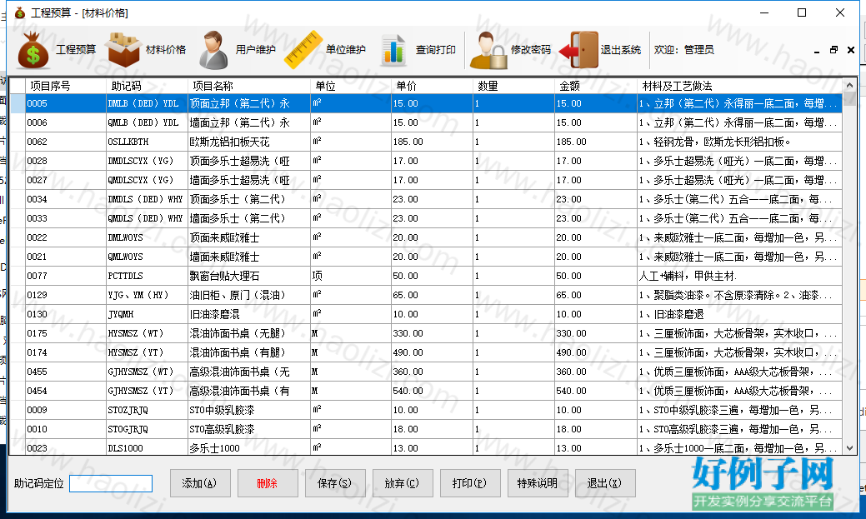Click the JYQMH code cell
Image resolution: width=866 pixels, height=519 pixels.
point(147,314)
